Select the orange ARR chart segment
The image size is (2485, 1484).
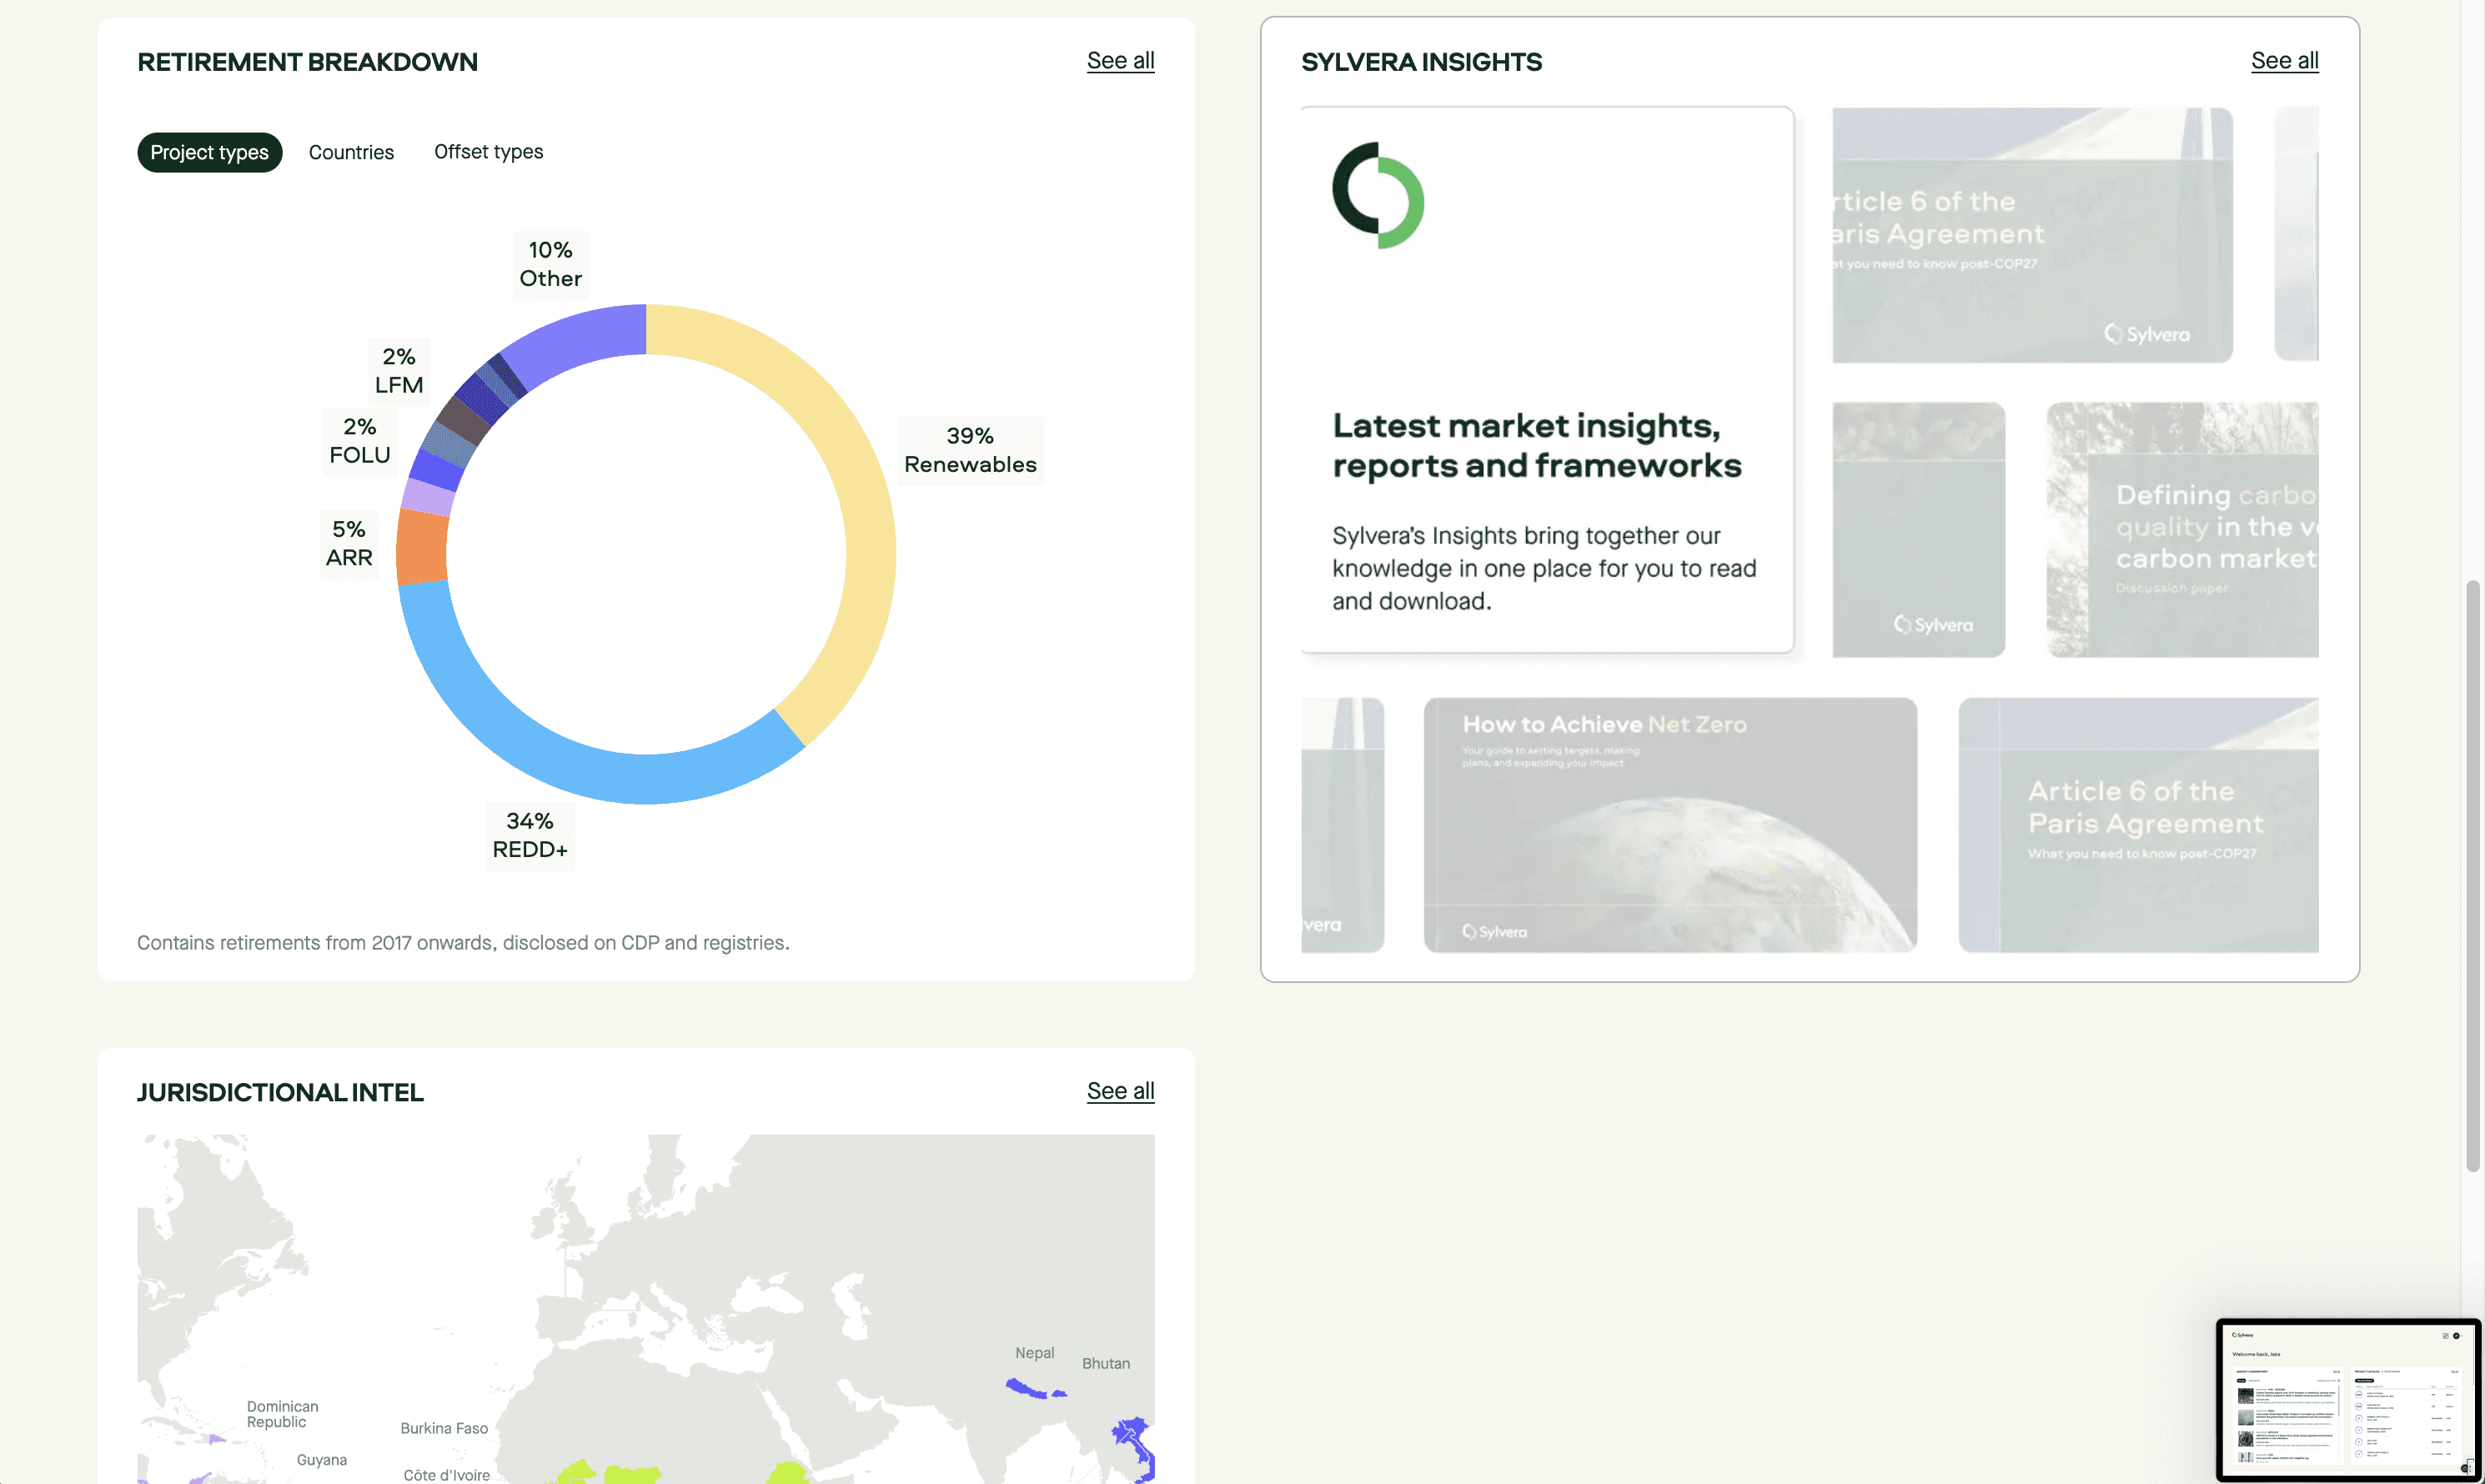(421, 547)
